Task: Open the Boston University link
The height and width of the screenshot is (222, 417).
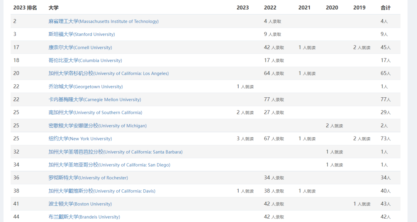Action: (80, 204)
